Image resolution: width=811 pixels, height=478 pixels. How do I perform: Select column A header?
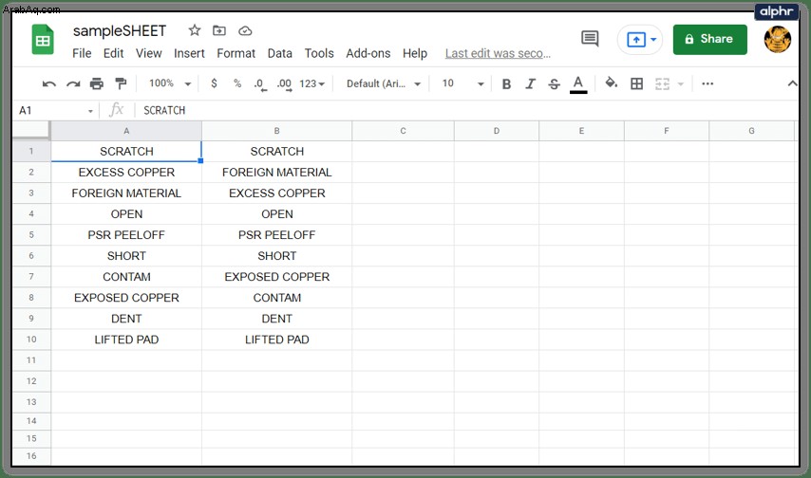coord(126,131)
